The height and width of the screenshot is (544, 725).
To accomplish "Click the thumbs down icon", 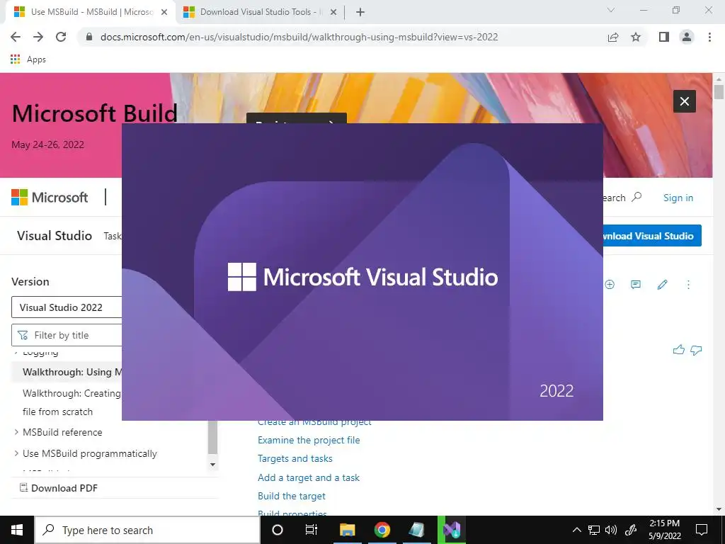I will (x=696, y=350).
